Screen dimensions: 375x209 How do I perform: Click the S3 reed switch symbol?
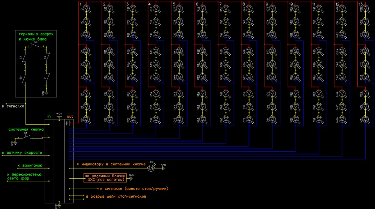(x=36, y=45)
